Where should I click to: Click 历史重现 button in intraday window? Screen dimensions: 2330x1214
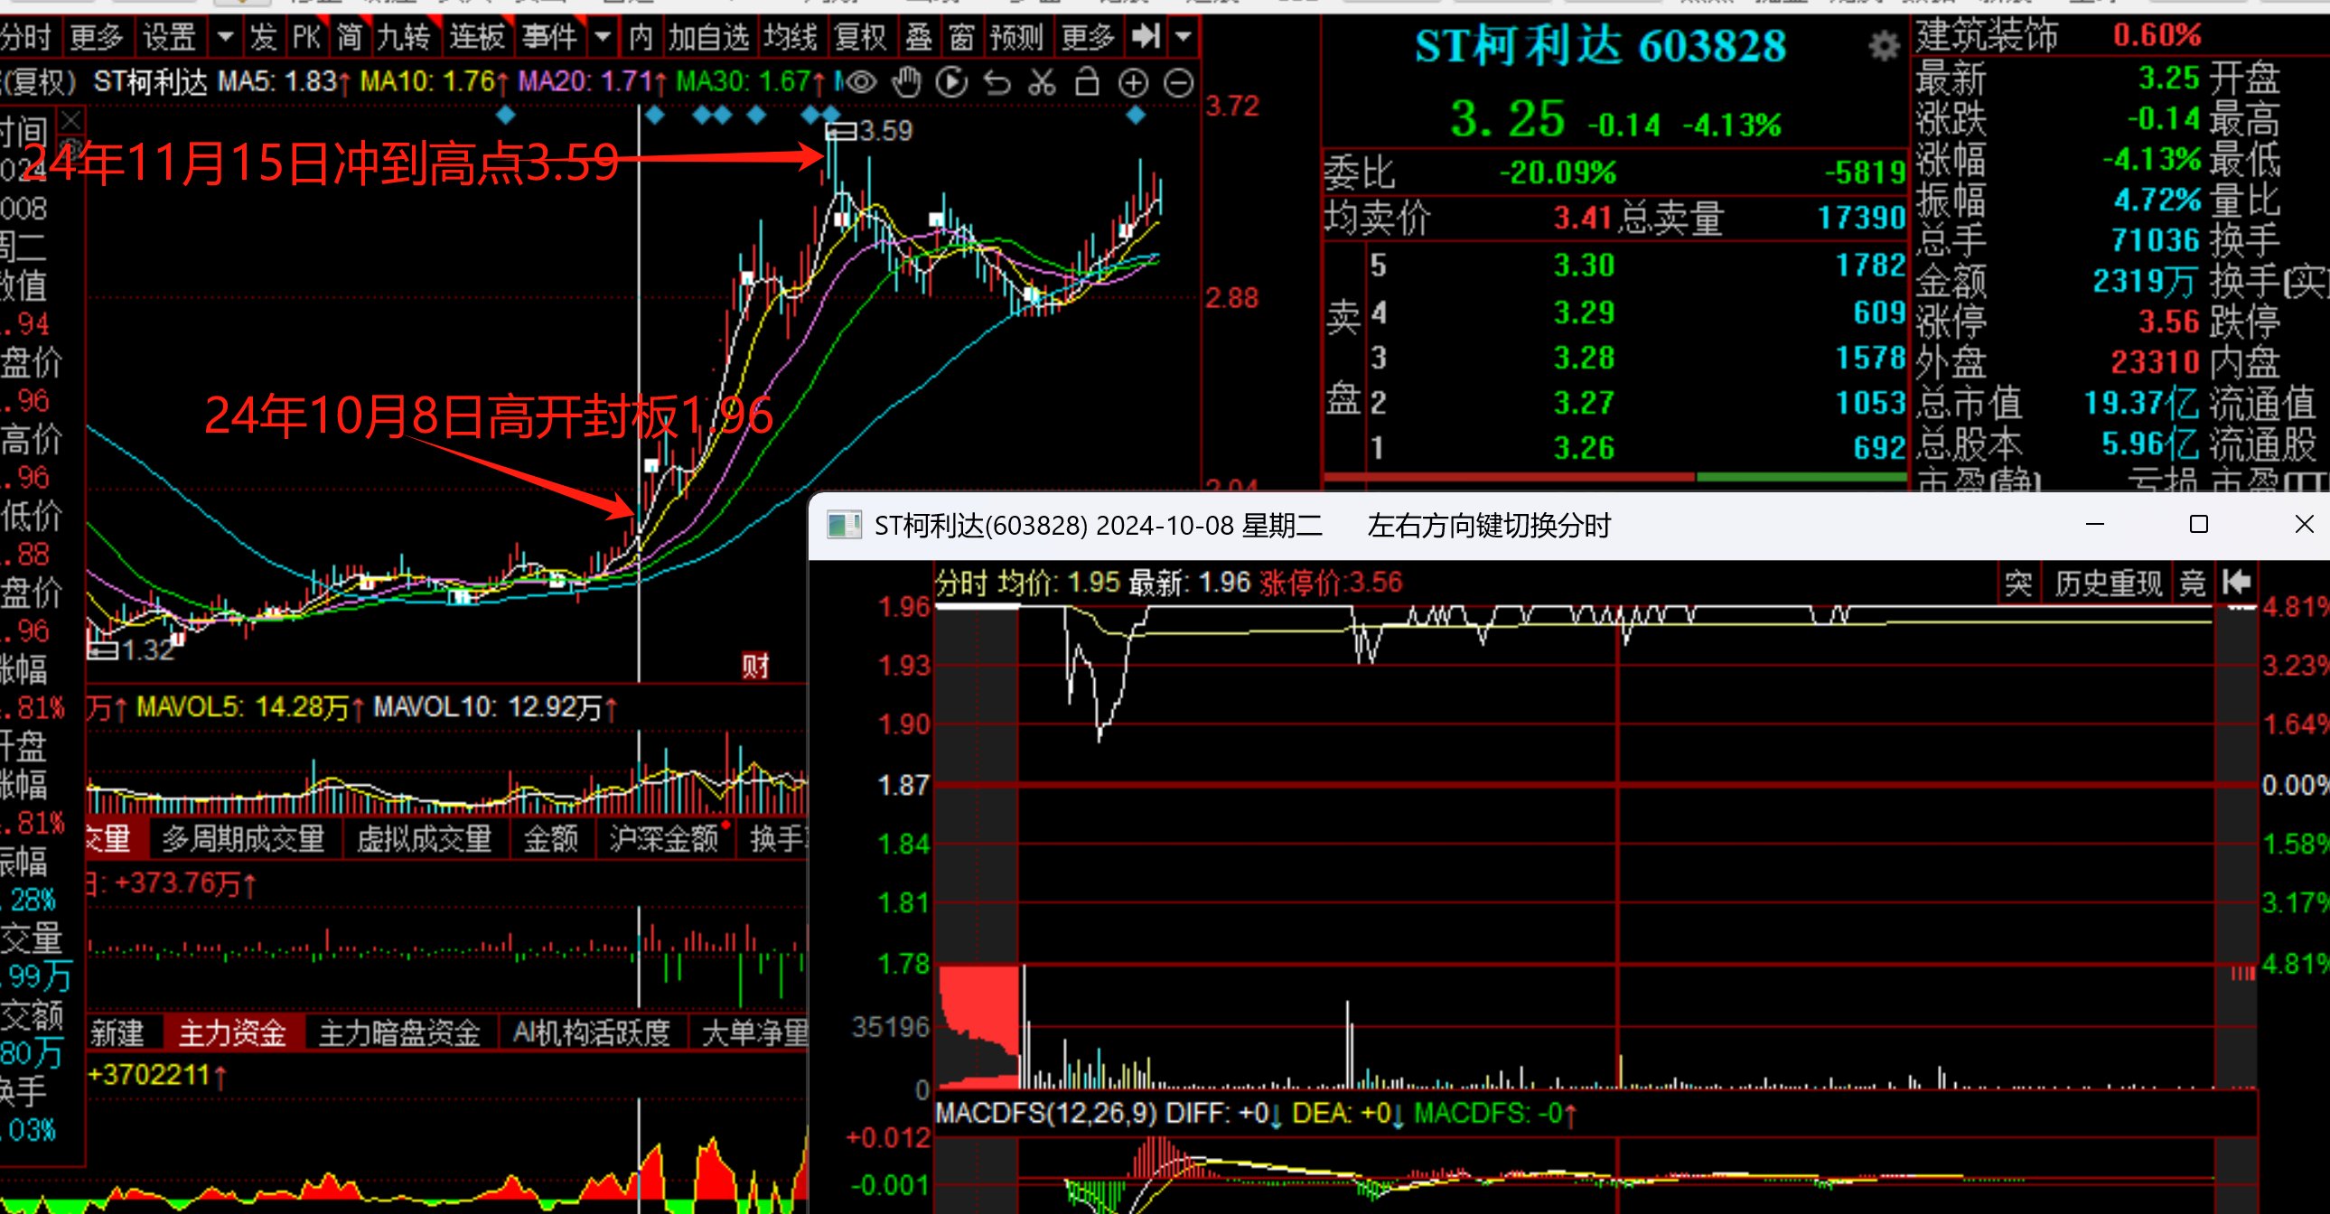2108,584
